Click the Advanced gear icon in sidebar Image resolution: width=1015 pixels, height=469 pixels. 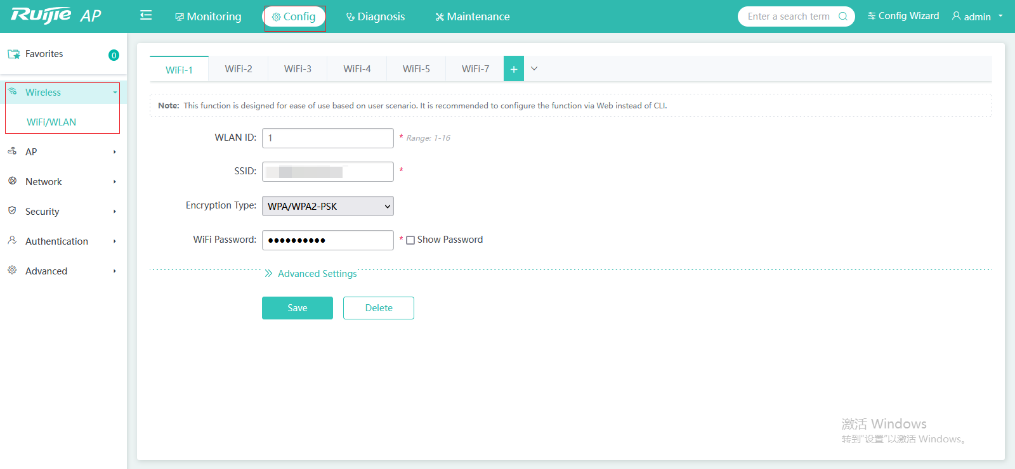12,270
